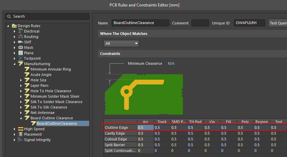Click the Acute Angle rule icon
This screenshot has height=157, width=287.
pos(27,75)
